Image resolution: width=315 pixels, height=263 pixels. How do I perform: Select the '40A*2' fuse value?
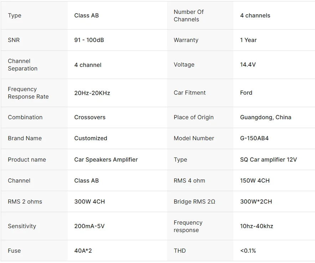[x=83, y=251]
